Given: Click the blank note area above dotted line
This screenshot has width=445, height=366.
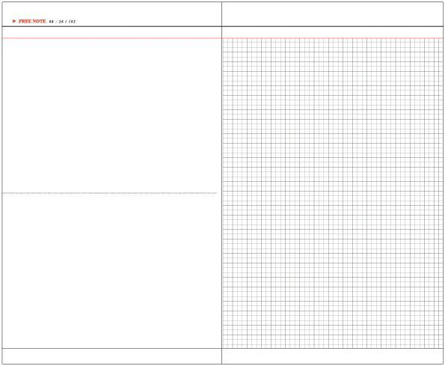Looking at the screenshot, I should pyautogui.click(x=112, y=115).
